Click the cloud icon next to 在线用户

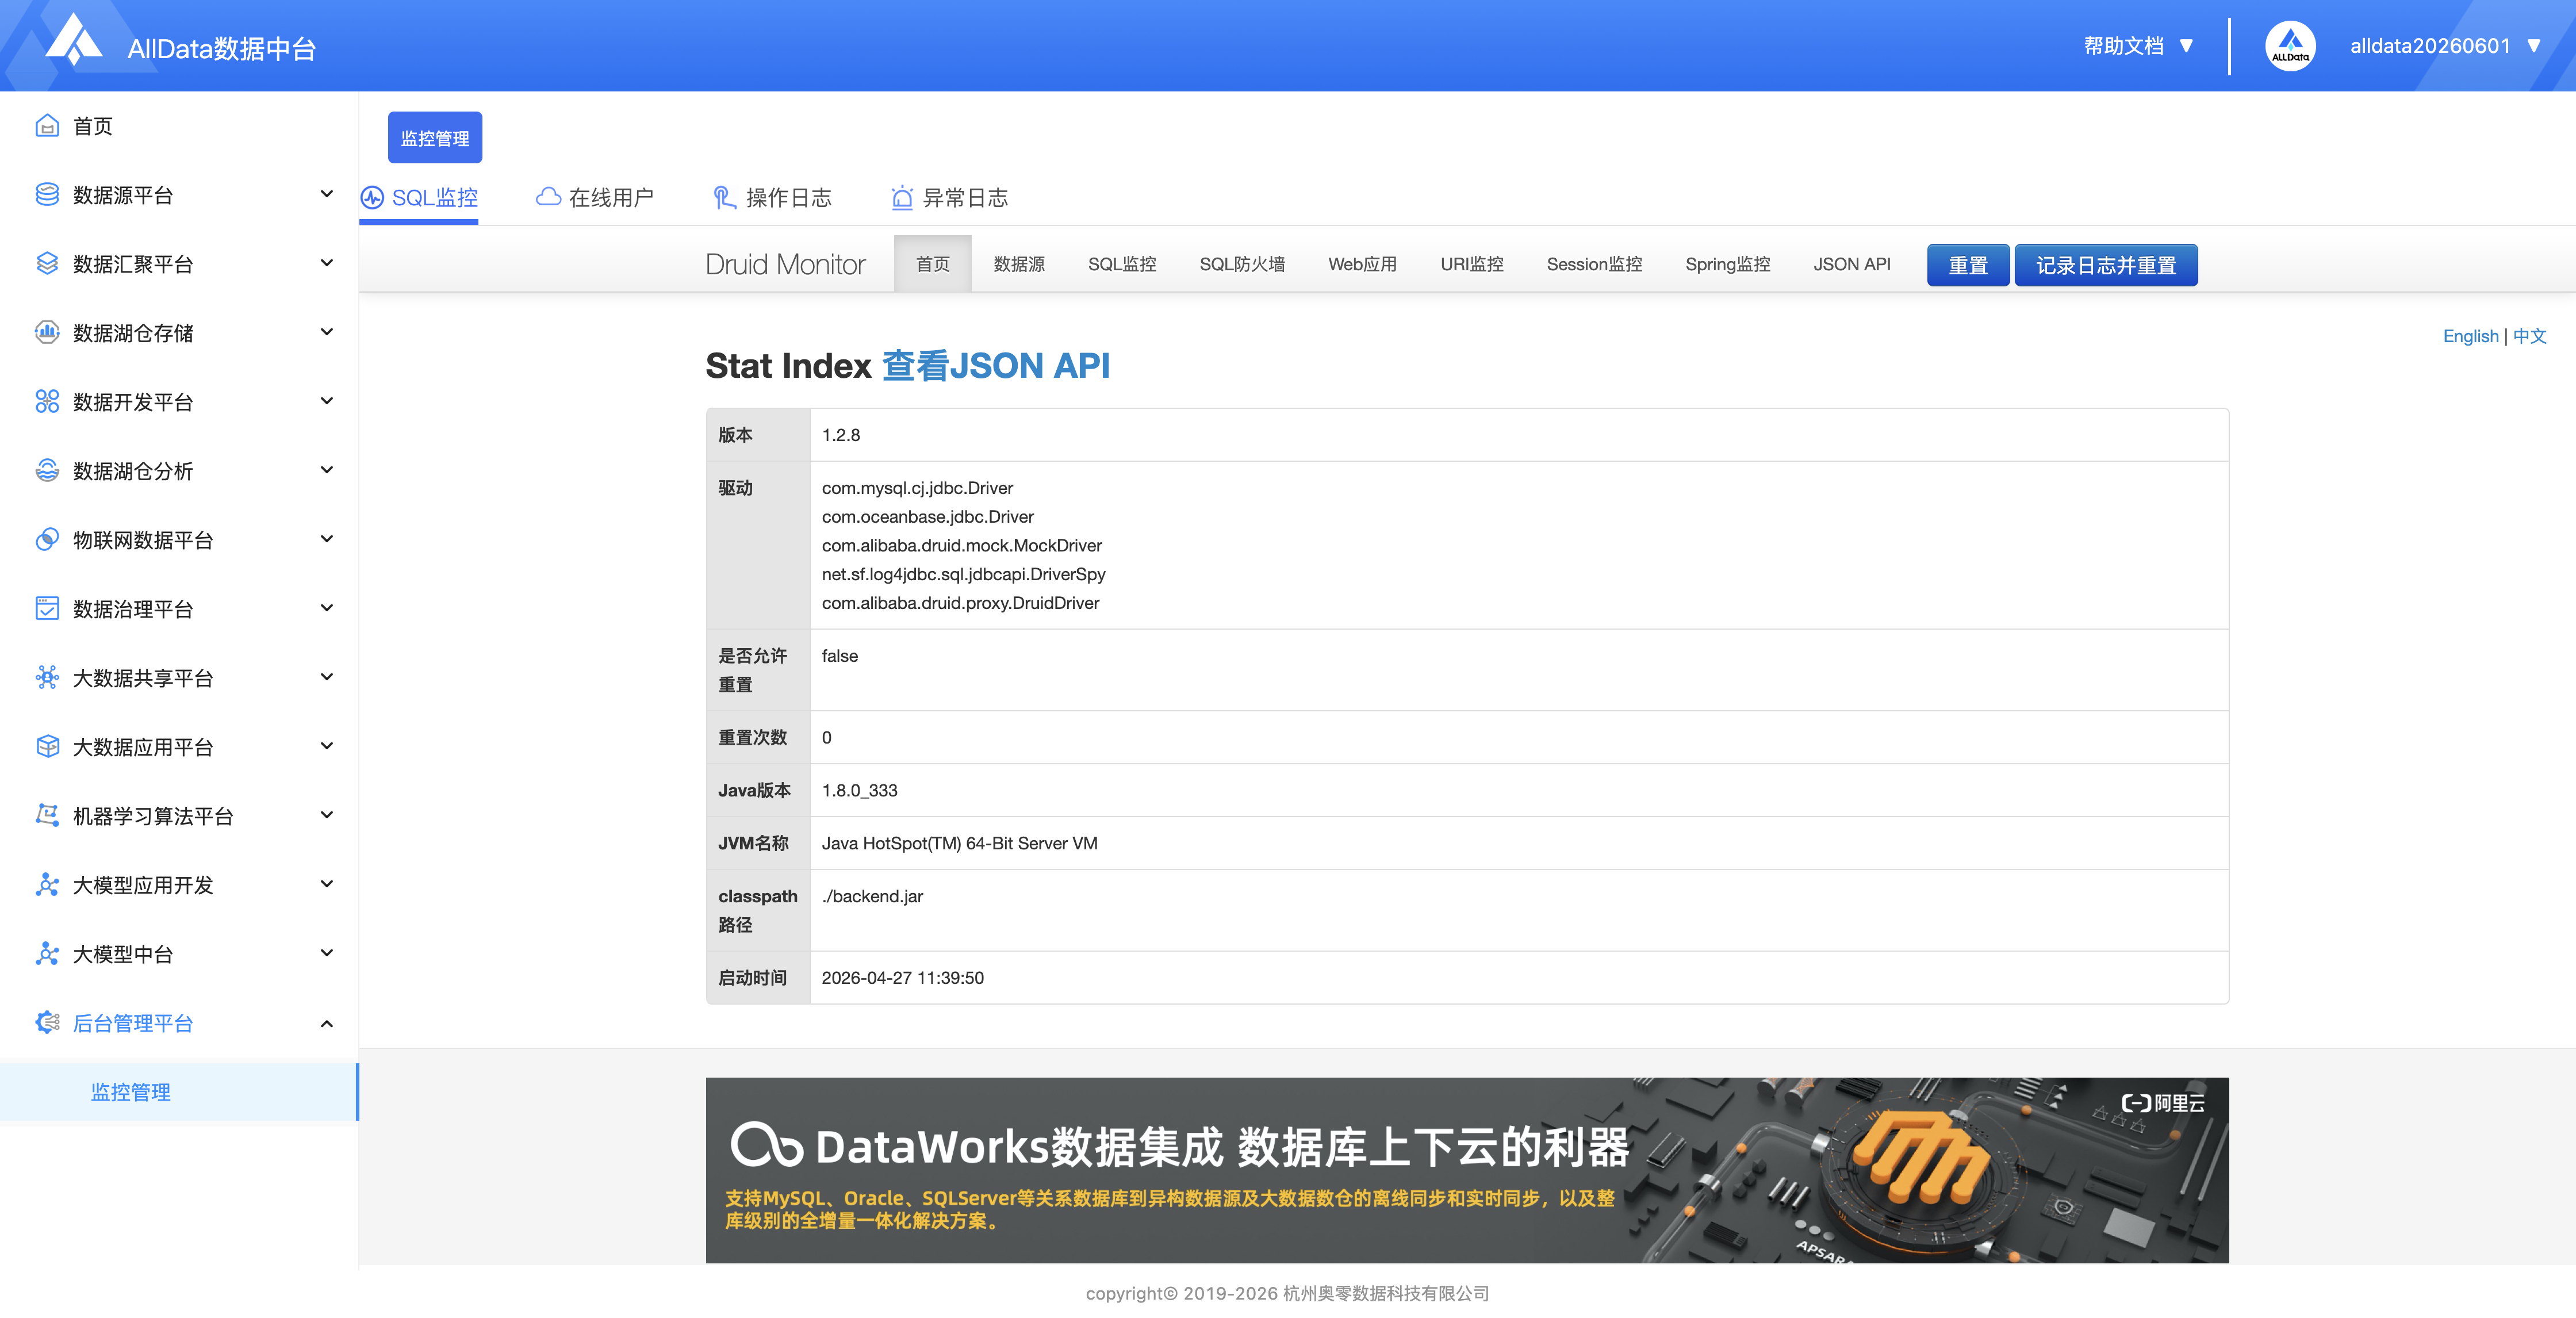(548, 197)
